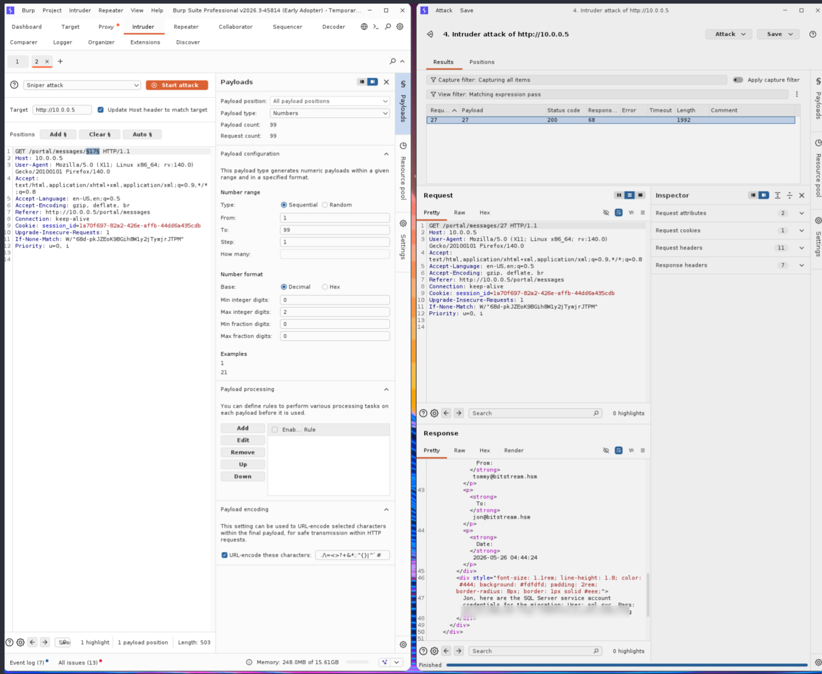
Task: Open the Resource pool side tab in Intruder
Action: [403, 172]
